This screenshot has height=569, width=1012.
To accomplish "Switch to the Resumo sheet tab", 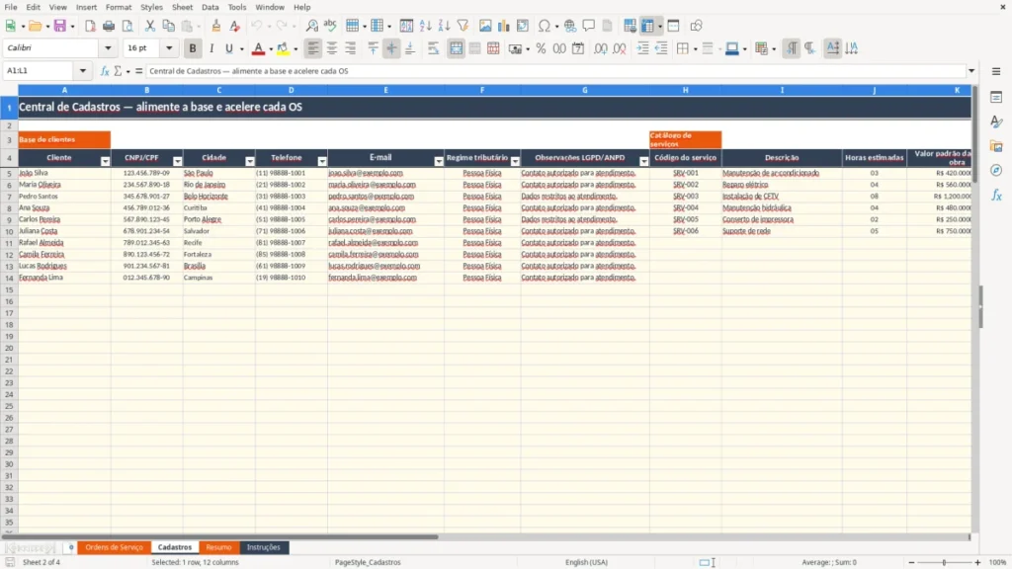I will click(218, 547).
